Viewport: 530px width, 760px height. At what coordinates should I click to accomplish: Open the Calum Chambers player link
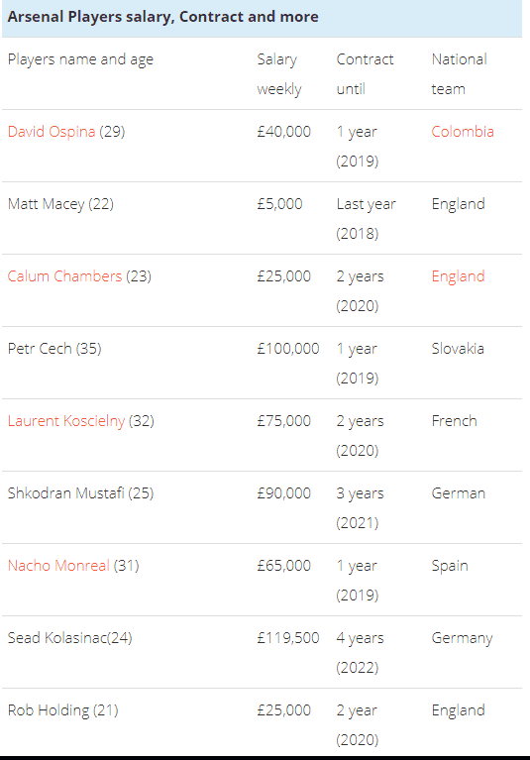(x=65, y=276)
